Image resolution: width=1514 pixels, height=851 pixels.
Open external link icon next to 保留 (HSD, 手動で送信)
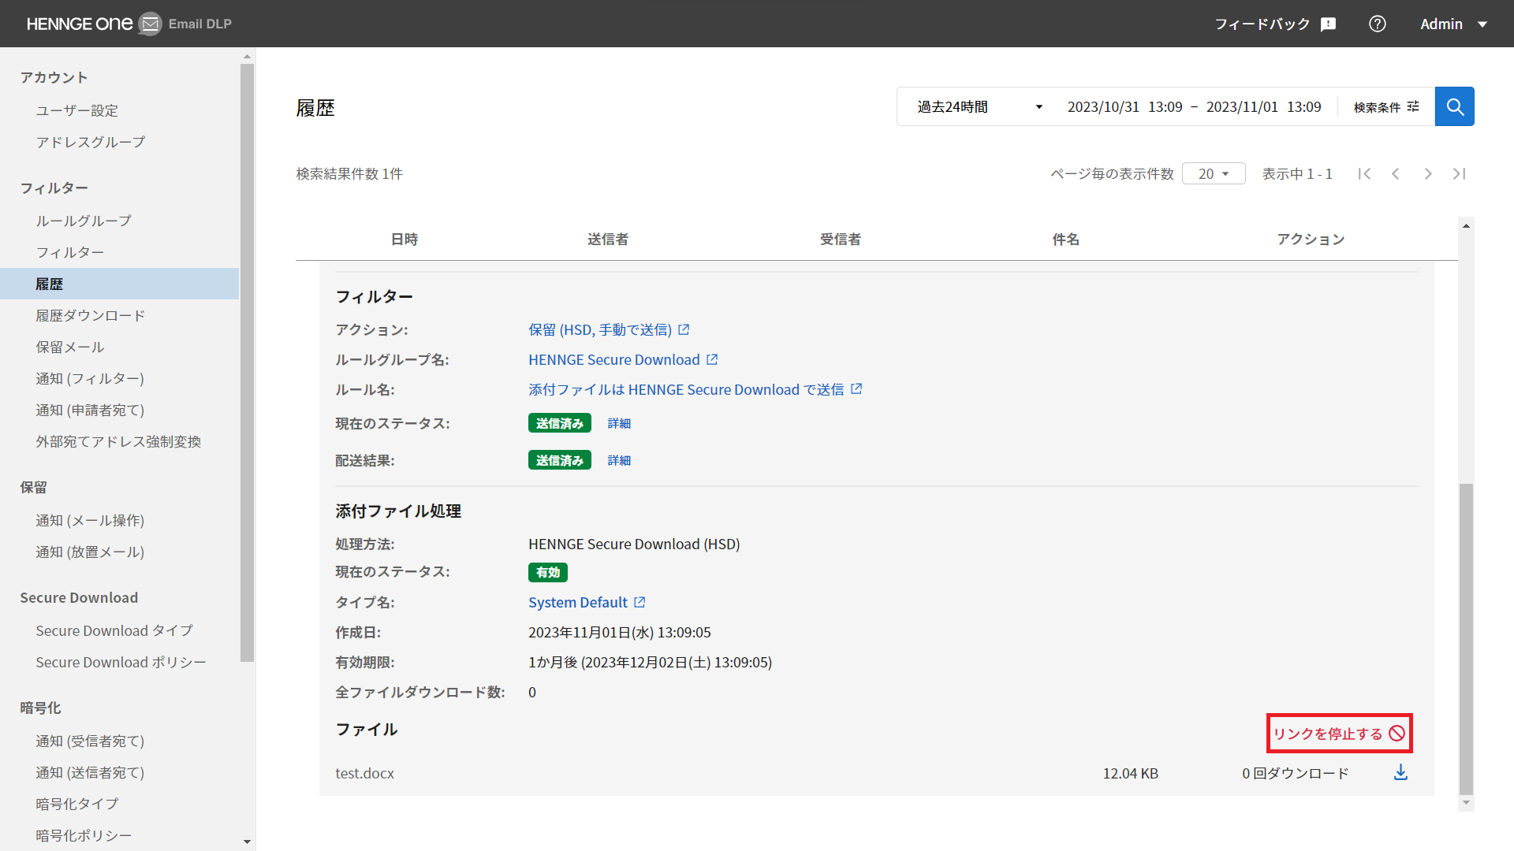coord(684,329)
